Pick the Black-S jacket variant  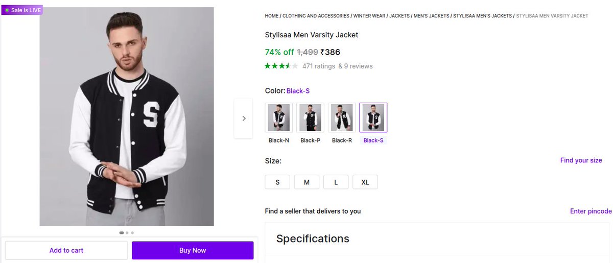point(373,117)
